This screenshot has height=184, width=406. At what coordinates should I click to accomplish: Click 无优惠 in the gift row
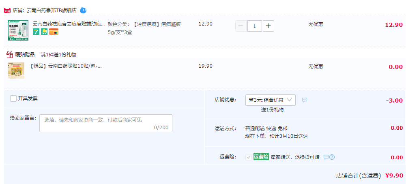316,66
